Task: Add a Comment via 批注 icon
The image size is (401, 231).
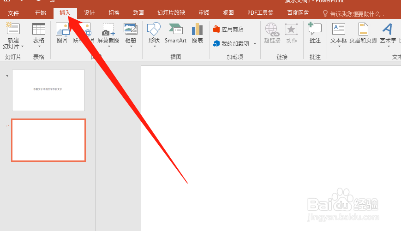Action: coord(315,29)
